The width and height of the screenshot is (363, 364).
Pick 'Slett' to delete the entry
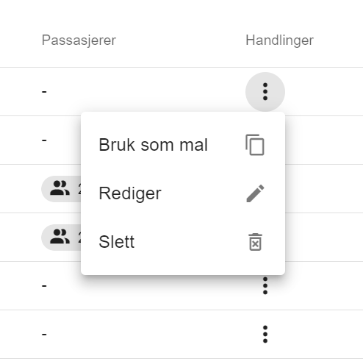click(x=183, y=242)
